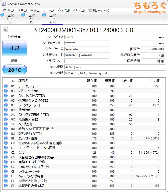Click the serial number field
This screenshot has width=168, height=192.
click(x=86, y=43)
